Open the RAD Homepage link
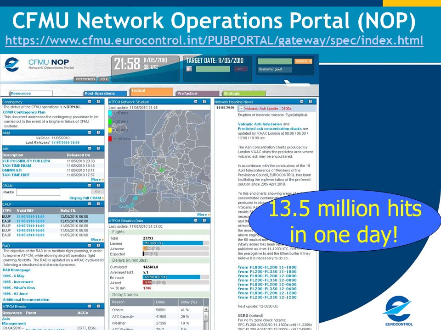The height and width of the screenshot is (330, 441). (17, 270)
